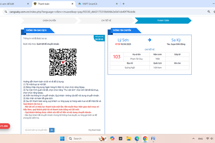
Task: Show hidden system tray icons
Action: coord(193,139)
